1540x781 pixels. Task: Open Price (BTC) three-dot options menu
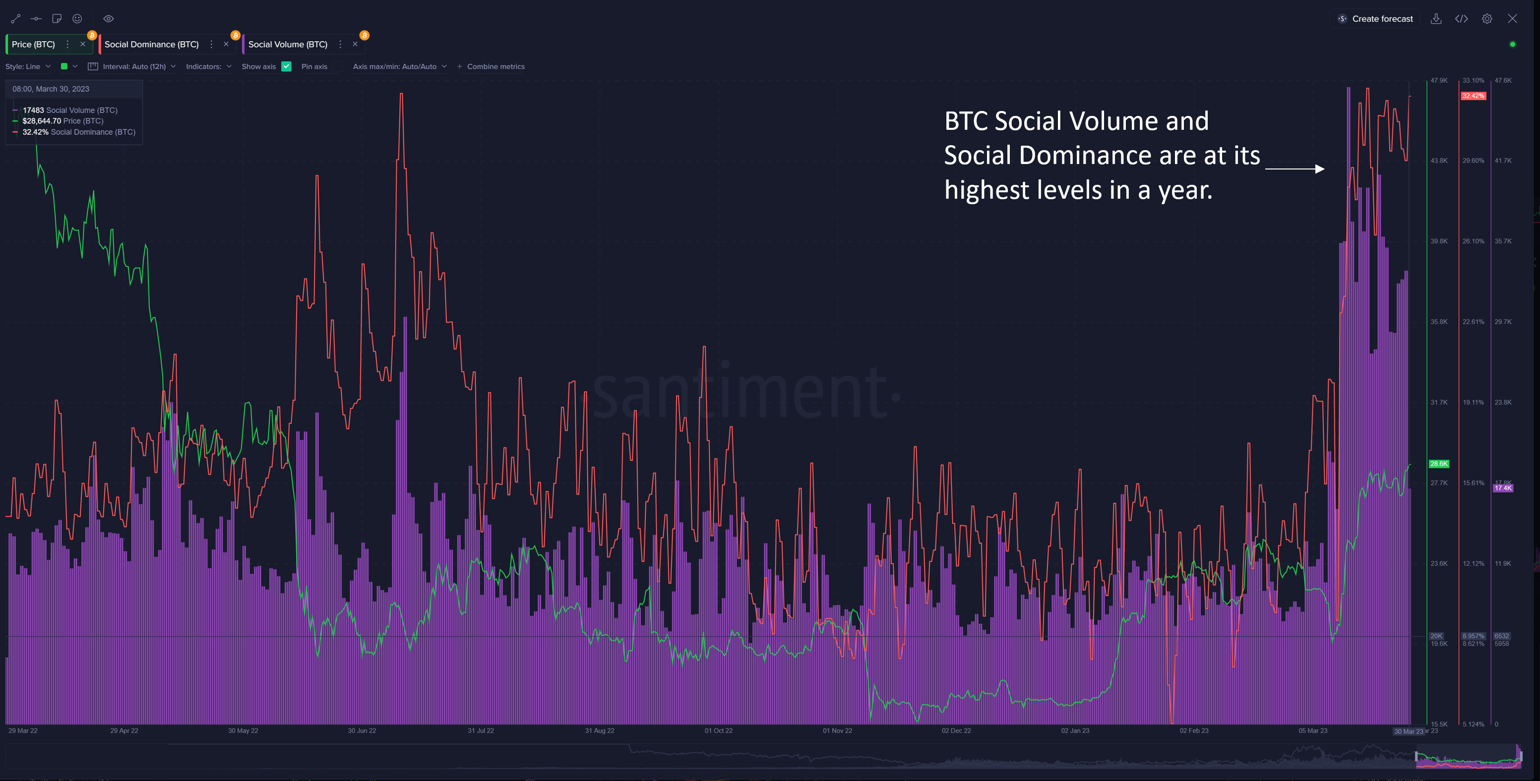click(67, 44)
